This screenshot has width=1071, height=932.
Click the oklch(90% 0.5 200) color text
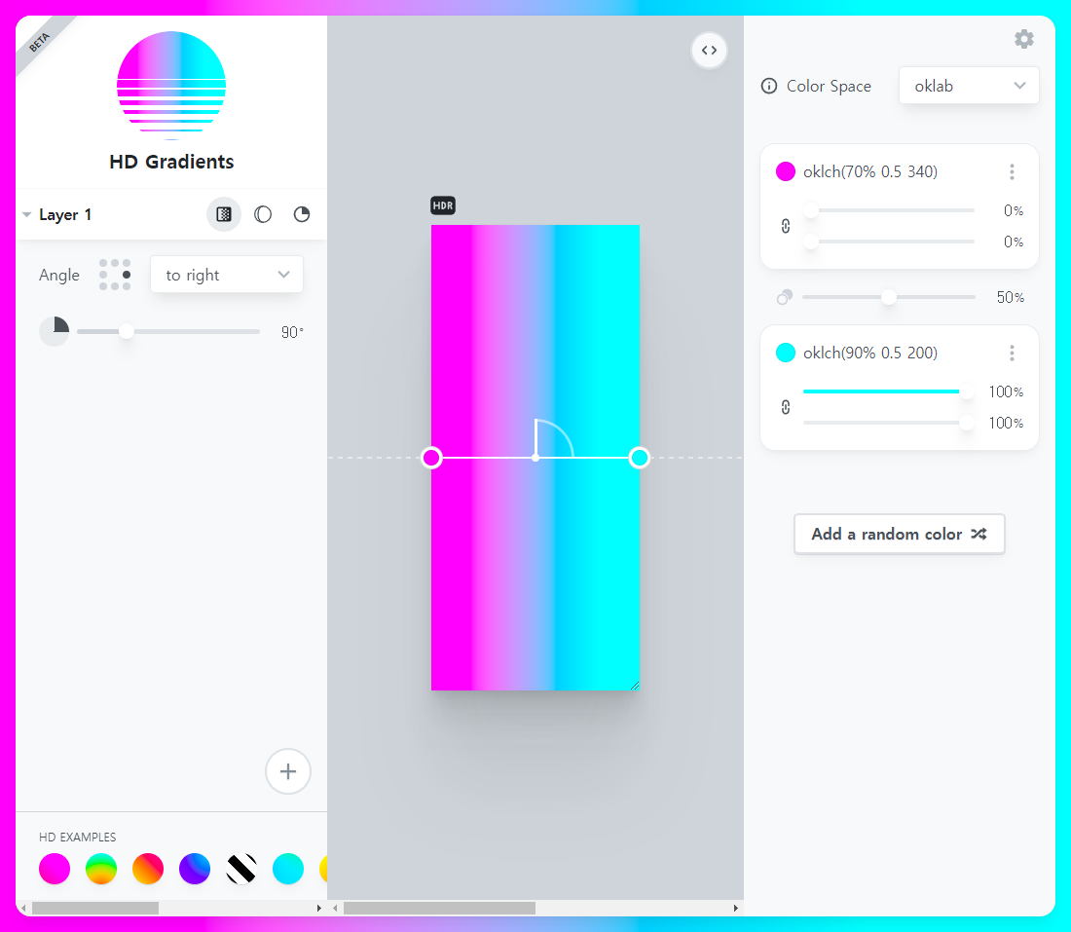[x=870, y=353]
